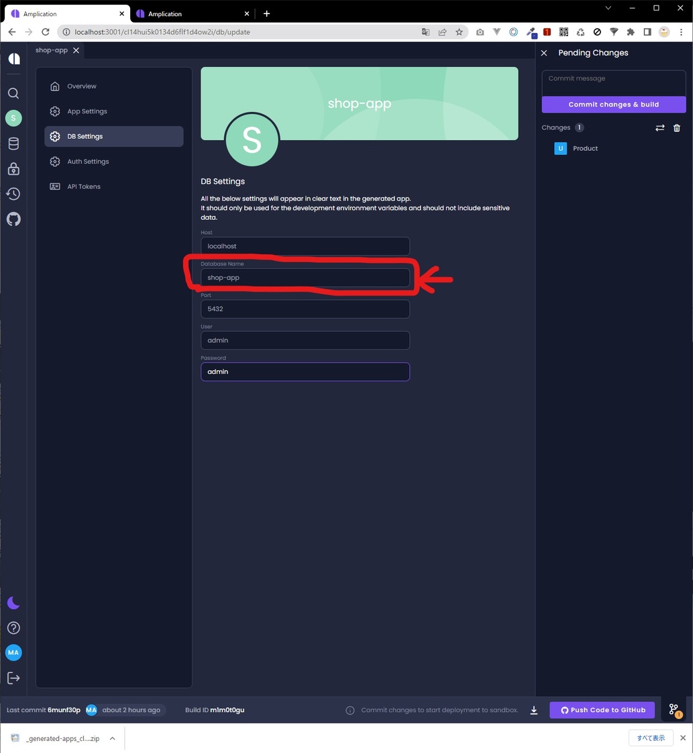The width and height of the screenshot is (693, 753).
Task: Click the Chrome profile avatar
Action: coord(664,32)
